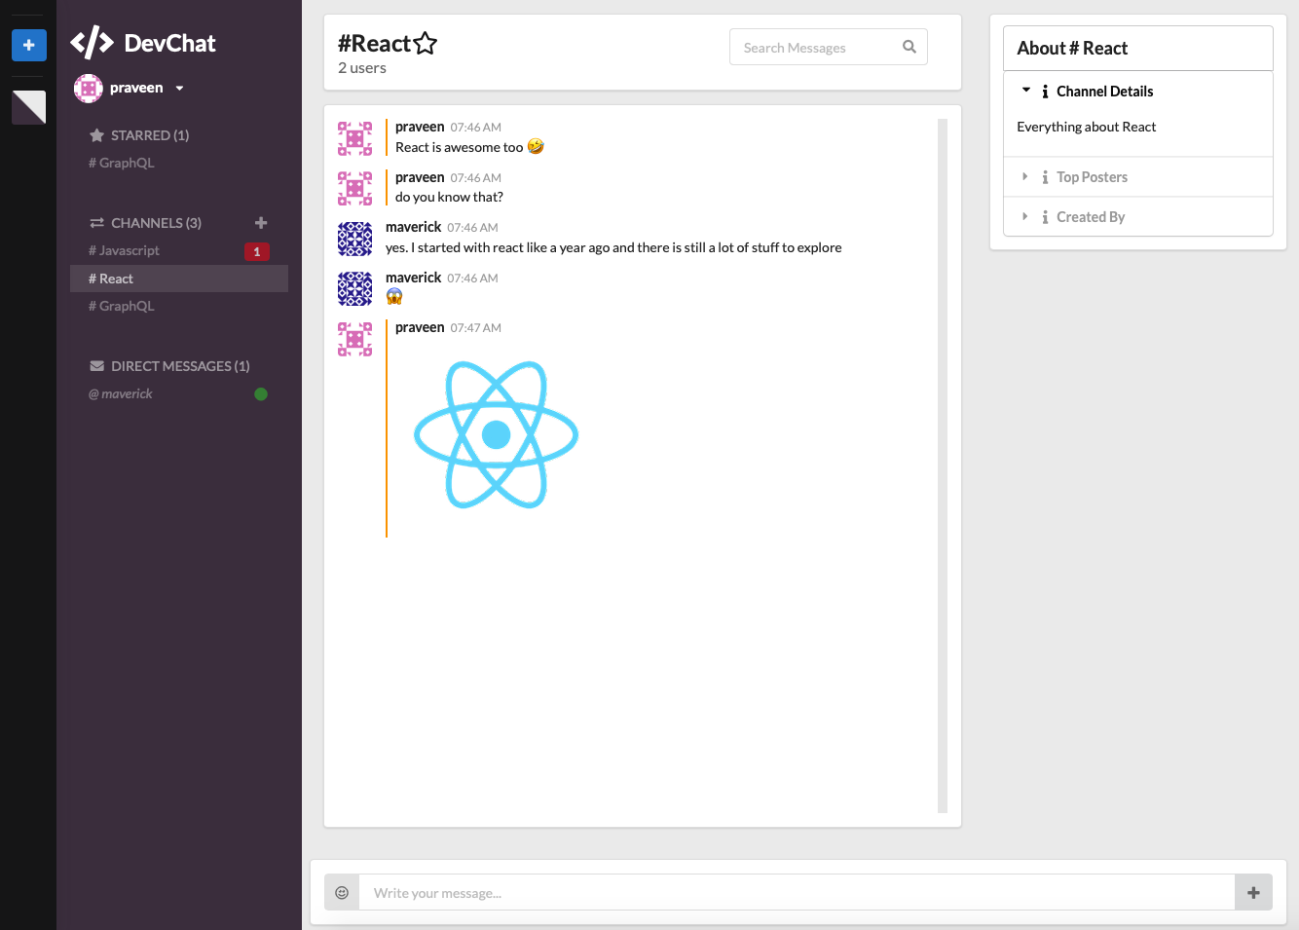Click the Channel Details info icon
The width and height of the screenshot is (1299, 930).
pos(1045,92)
